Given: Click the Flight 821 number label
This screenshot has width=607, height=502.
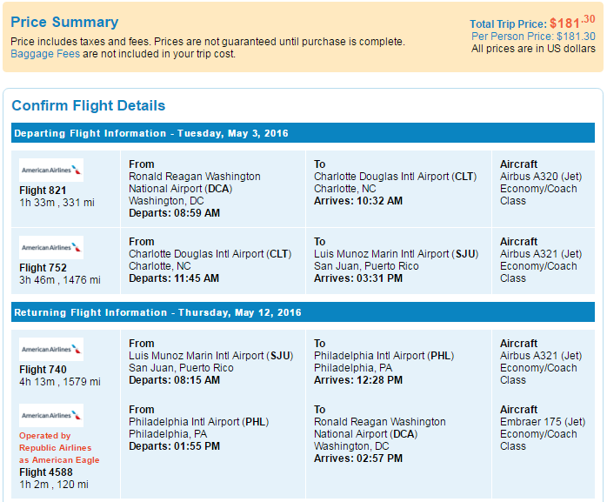Looking at the screenshot, I should tap(43, 191).
